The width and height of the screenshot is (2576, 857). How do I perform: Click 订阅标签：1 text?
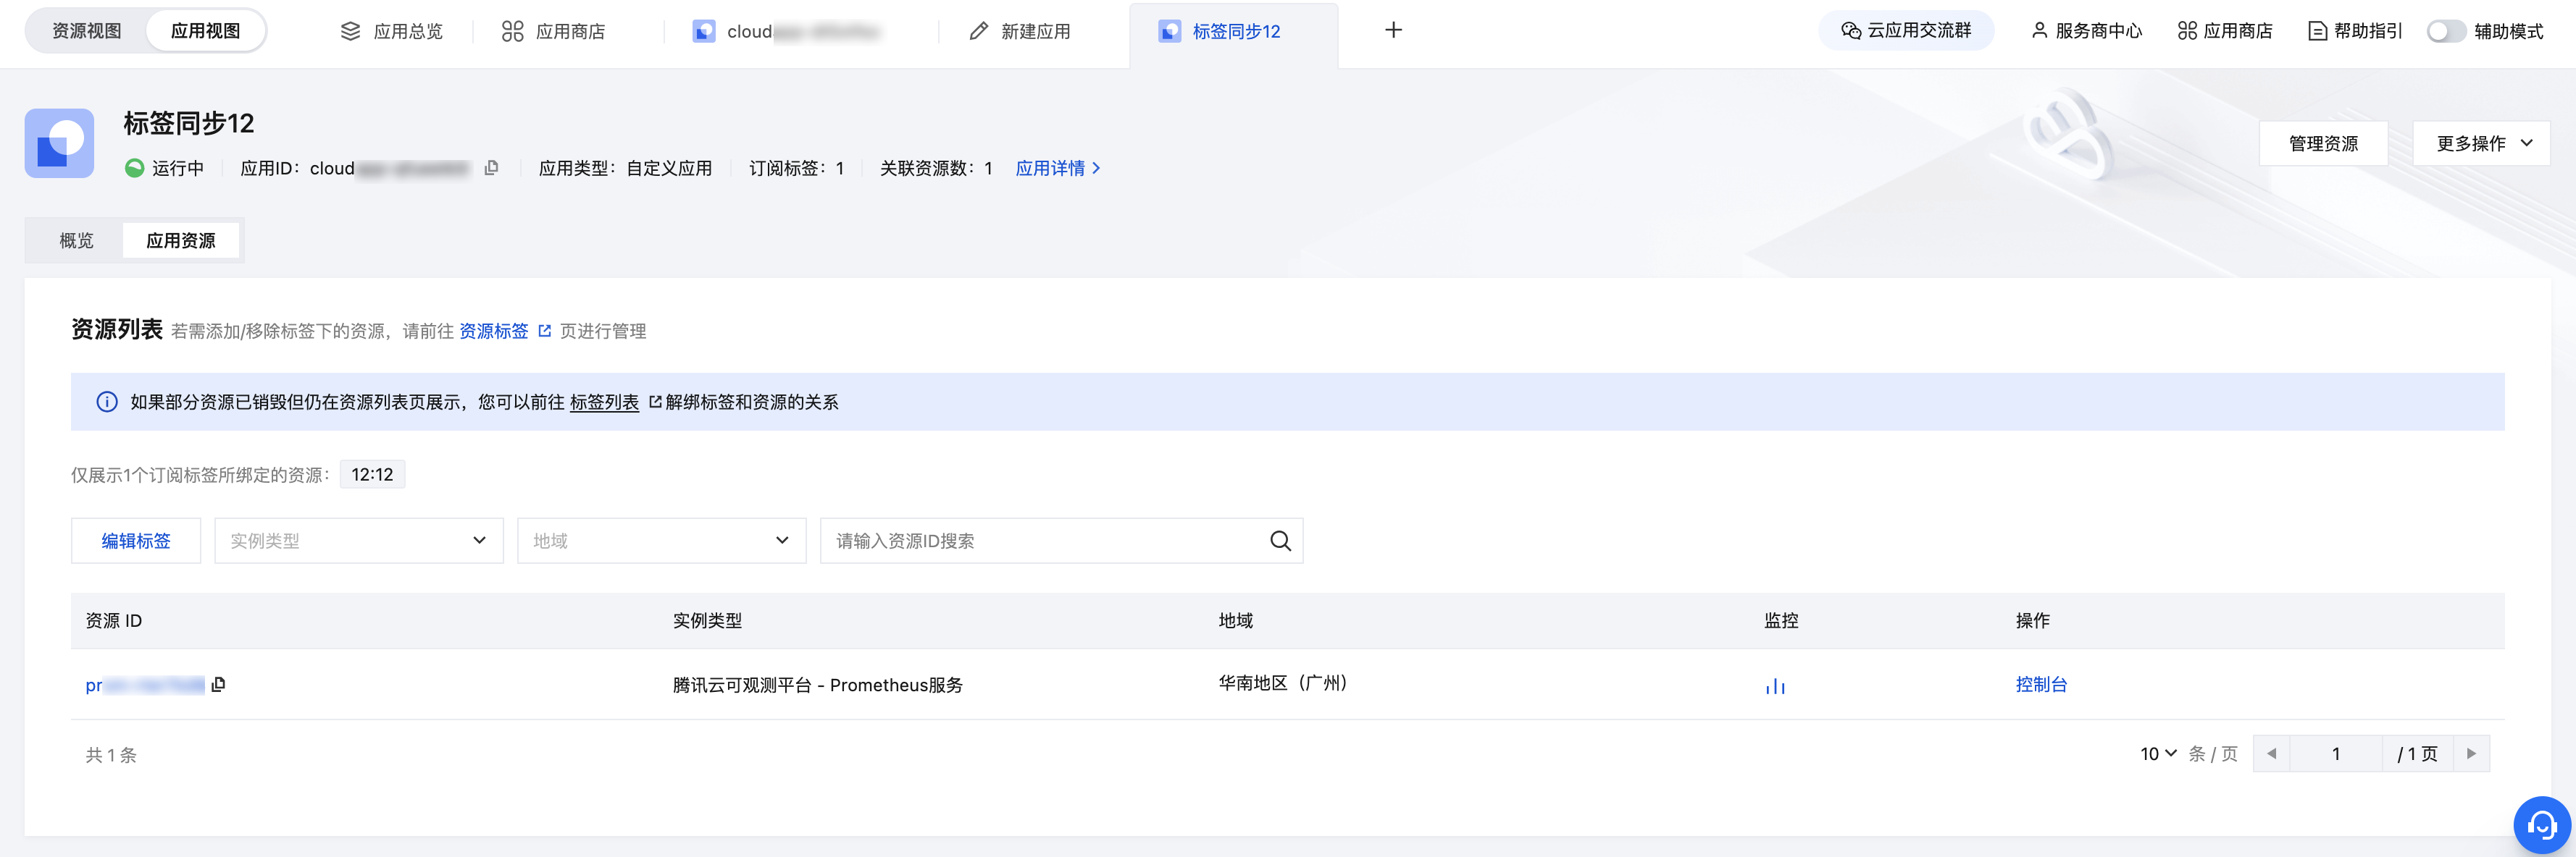click(797, 168)
